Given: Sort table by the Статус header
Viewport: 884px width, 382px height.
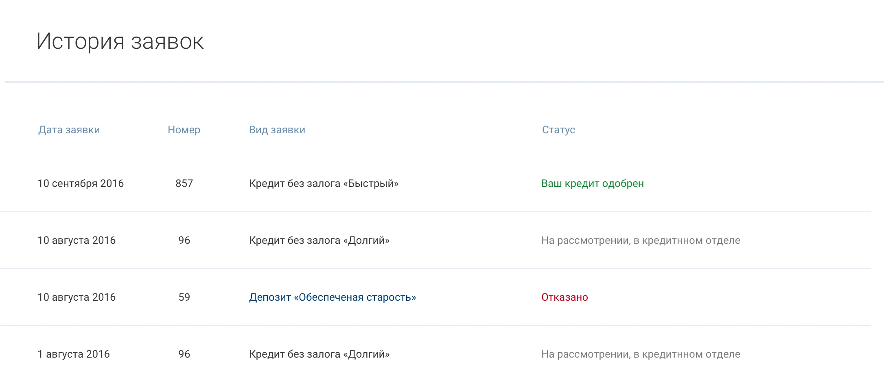Looking at the screenshot, I should [x=558, y=130].
